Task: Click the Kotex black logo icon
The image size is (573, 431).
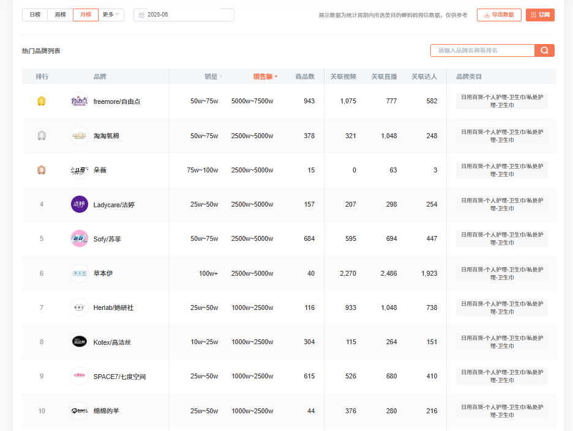Action: pyautogui.click(x=80, y=342)
